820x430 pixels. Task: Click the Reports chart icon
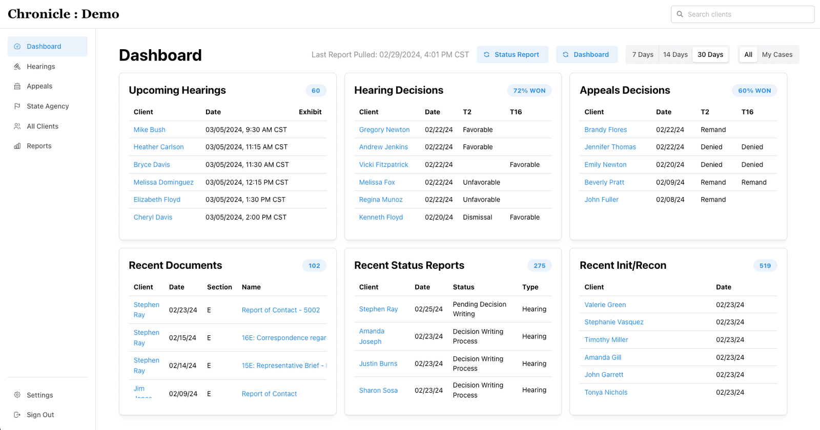pyautogui.click(x=17, y=146)
